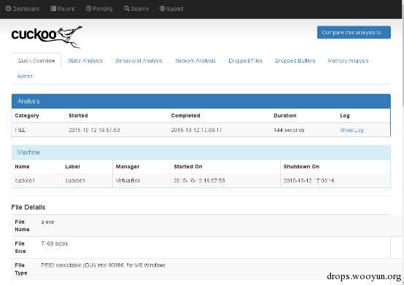
Task: Switch to the Static Analysis tab
Action: [85, 60]
